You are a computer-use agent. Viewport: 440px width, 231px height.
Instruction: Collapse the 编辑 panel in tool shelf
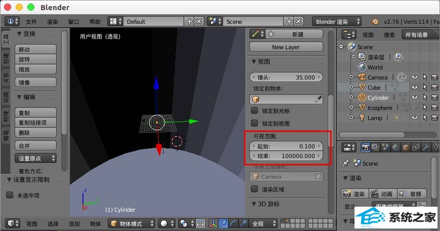click(x=19, y=97)
